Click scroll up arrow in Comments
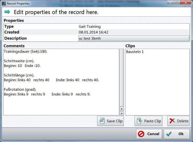 click(122, 109)
